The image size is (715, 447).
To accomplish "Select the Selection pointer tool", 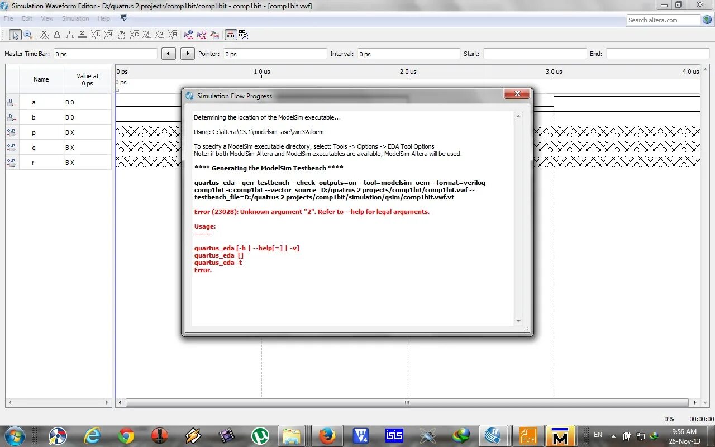I will [15, 35].
